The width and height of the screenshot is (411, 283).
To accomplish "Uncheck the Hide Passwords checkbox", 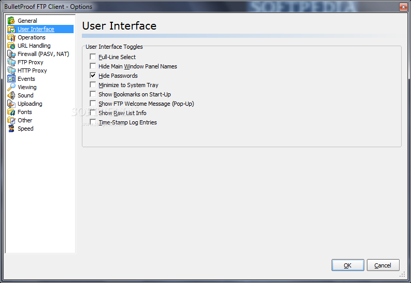I will [x=93, y=75].
